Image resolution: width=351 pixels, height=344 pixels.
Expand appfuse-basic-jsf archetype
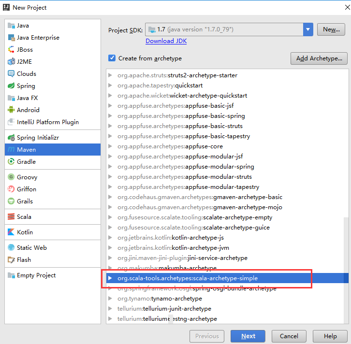click(x=110, y=106)
